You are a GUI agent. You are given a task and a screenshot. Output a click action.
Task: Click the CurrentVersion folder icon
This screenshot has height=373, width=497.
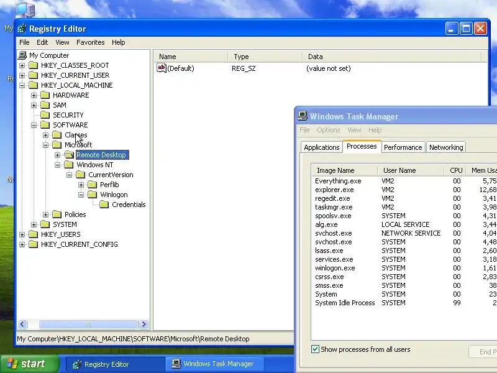81,175
